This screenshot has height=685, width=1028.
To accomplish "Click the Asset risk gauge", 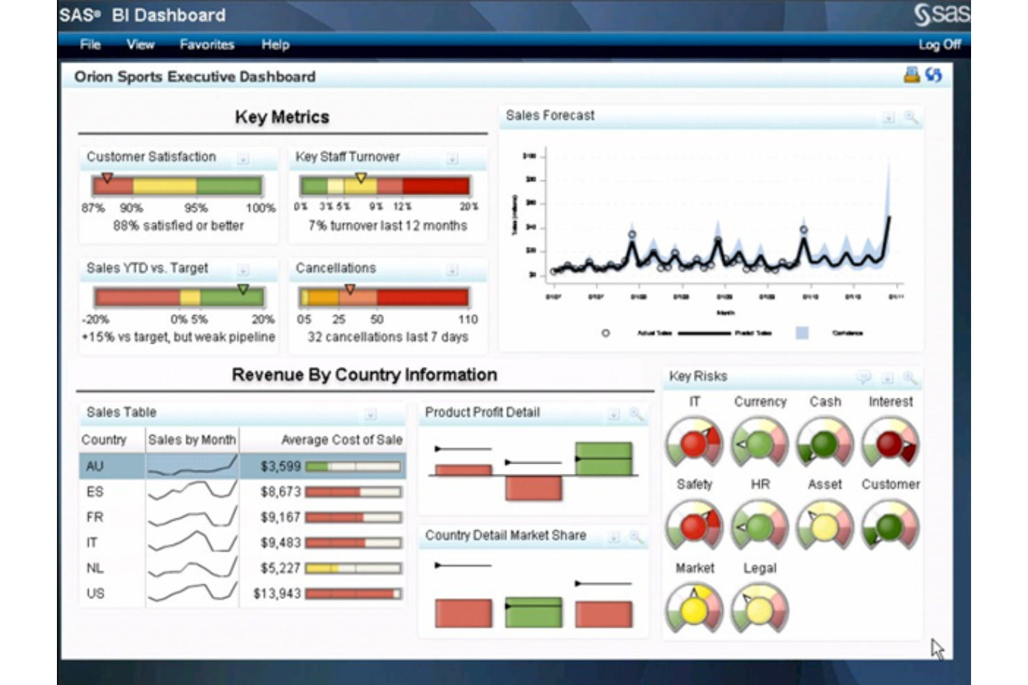I will [x=824, y=525].
